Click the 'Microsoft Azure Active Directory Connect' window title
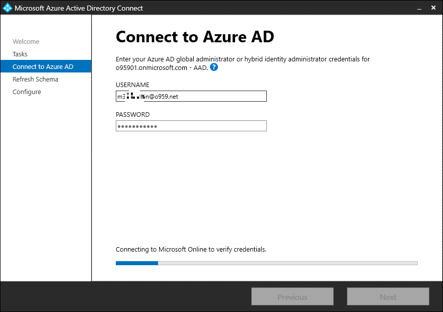 tap(79, 8)
